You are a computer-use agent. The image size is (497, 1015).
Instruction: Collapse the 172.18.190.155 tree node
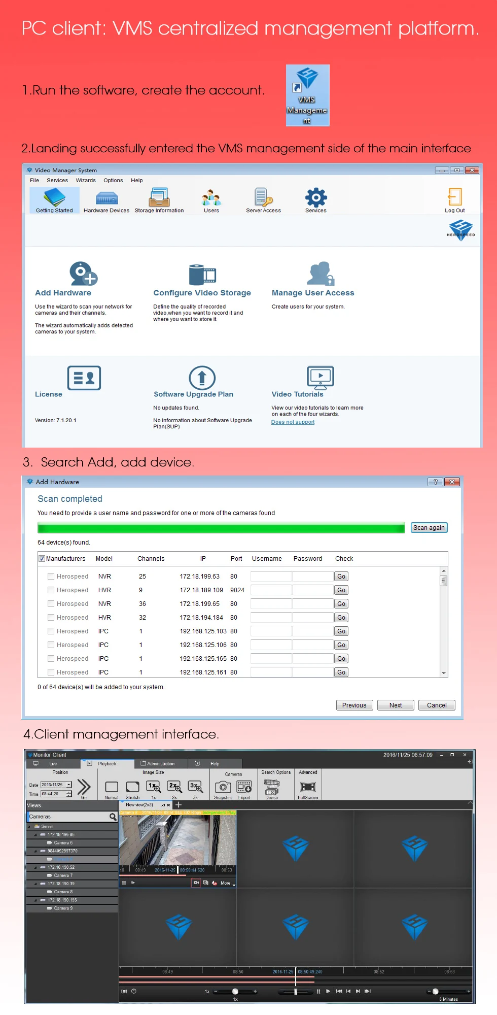[35, 900]
